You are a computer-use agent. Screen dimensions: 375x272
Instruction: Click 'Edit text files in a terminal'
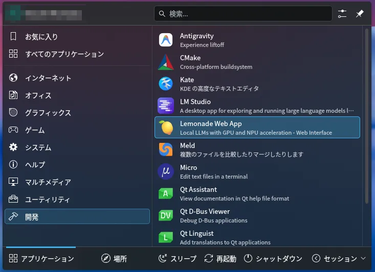(x=214, y=177)
